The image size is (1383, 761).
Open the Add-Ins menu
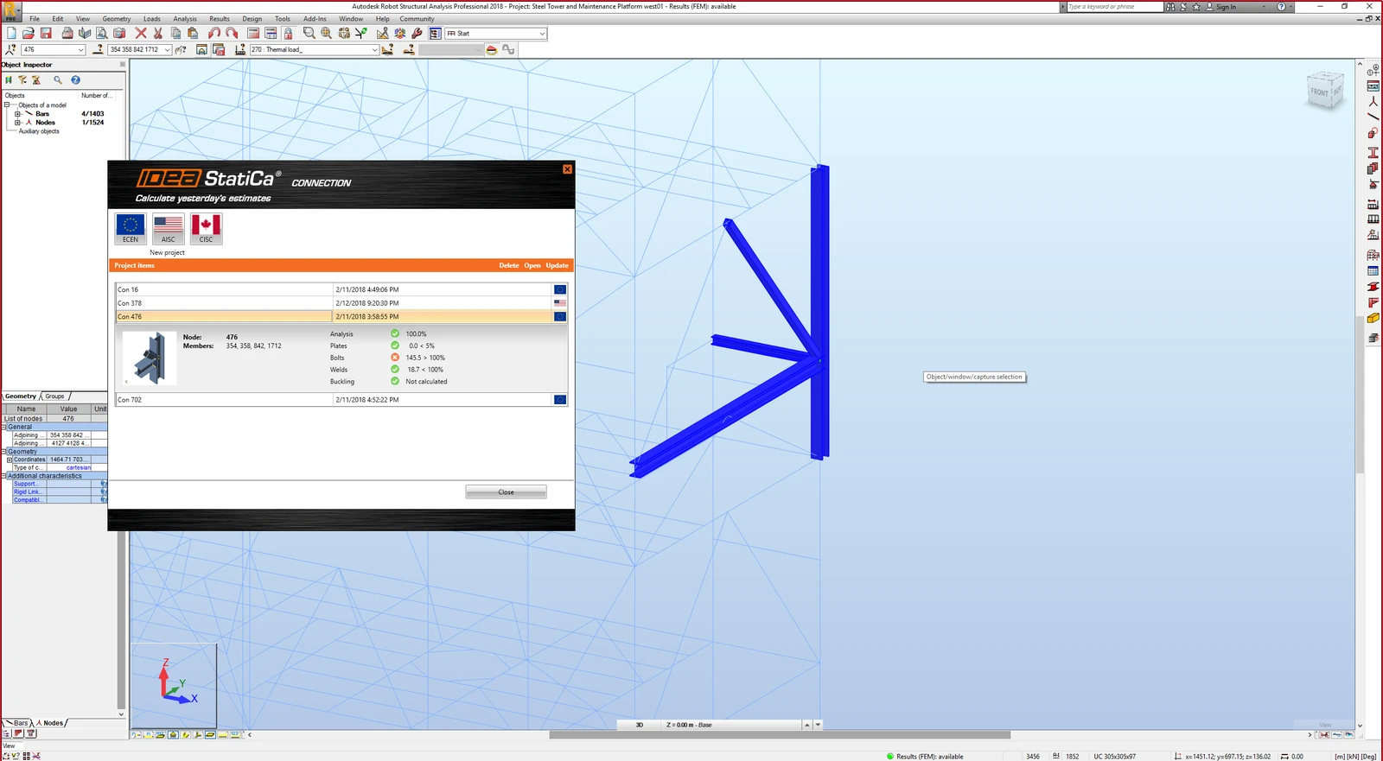[315, 19]
